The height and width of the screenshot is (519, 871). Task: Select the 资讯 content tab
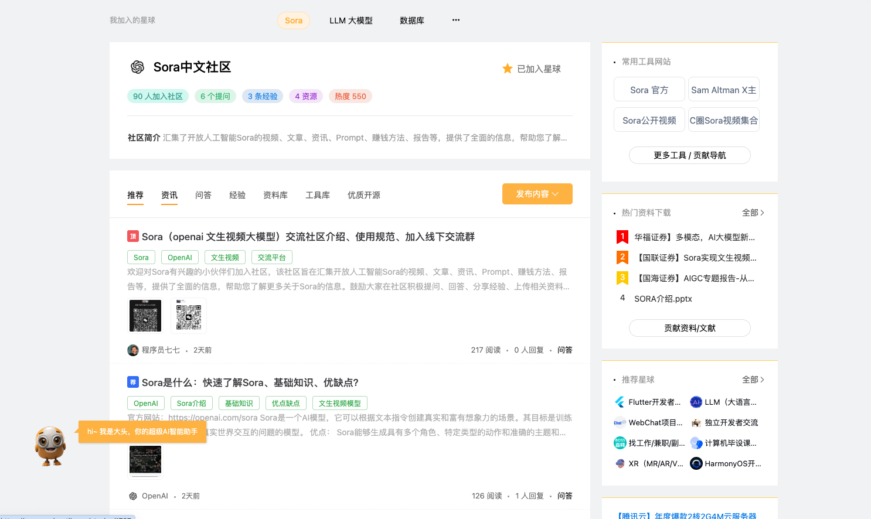[x=169, y=195]
